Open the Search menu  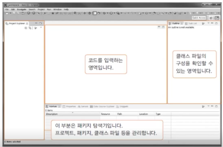click(x=32, y=9)
